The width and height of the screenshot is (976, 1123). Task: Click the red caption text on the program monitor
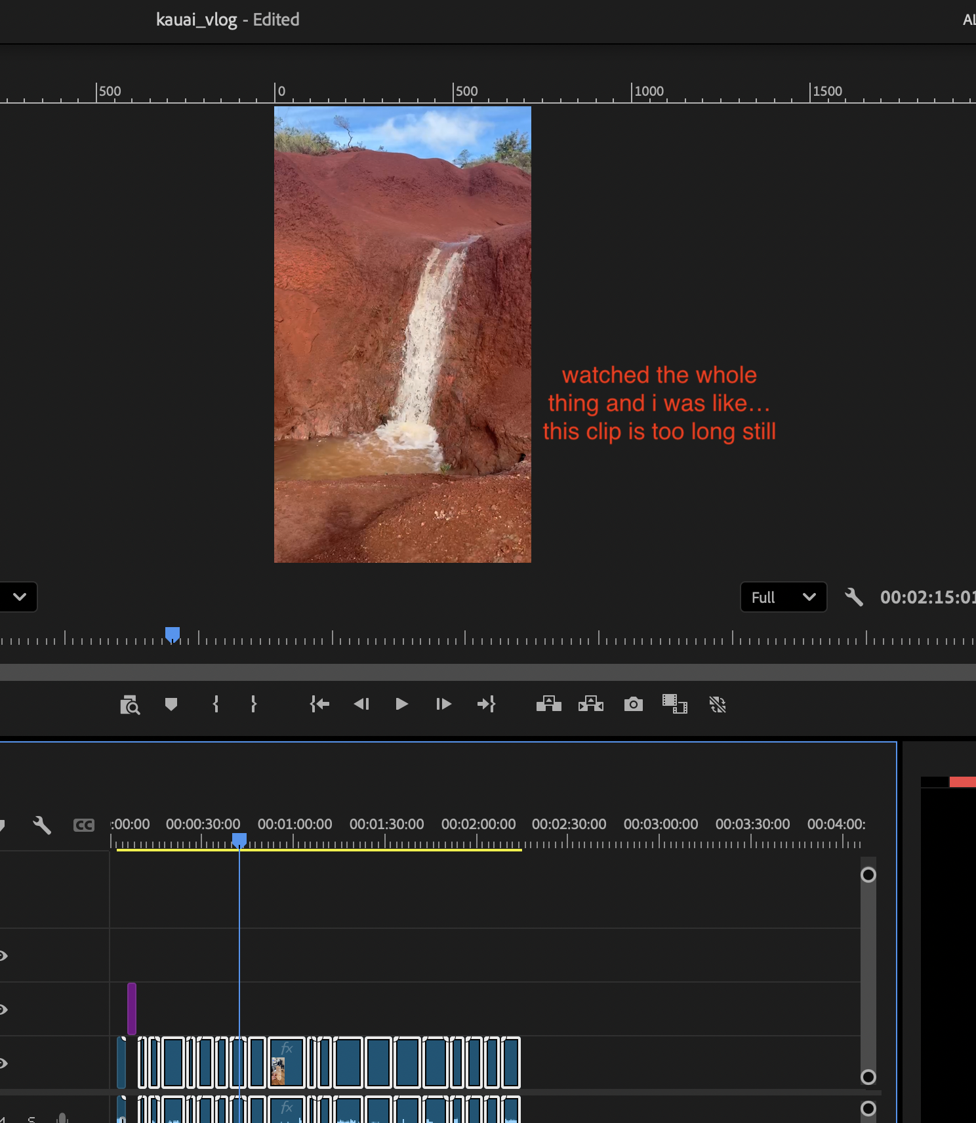[659, 403]
